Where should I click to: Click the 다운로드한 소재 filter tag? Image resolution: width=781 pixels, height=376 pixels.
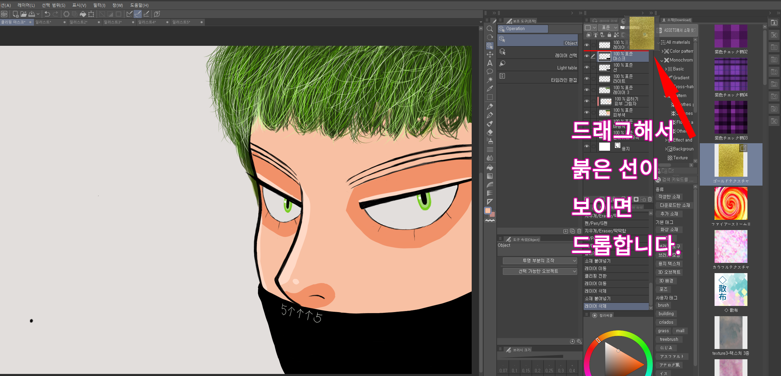(x=674, y=205)
